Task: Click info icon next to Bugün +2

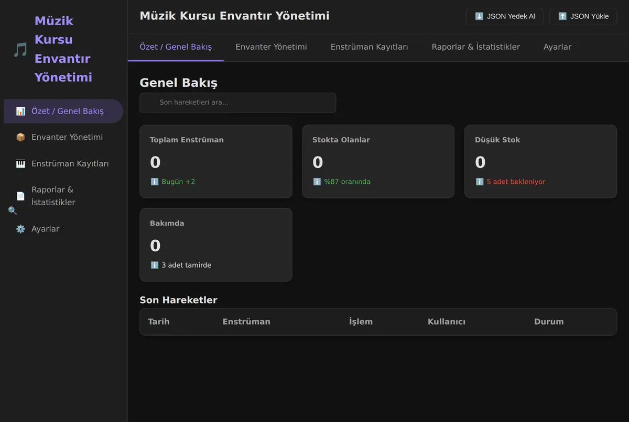Action: pos(155,182)
